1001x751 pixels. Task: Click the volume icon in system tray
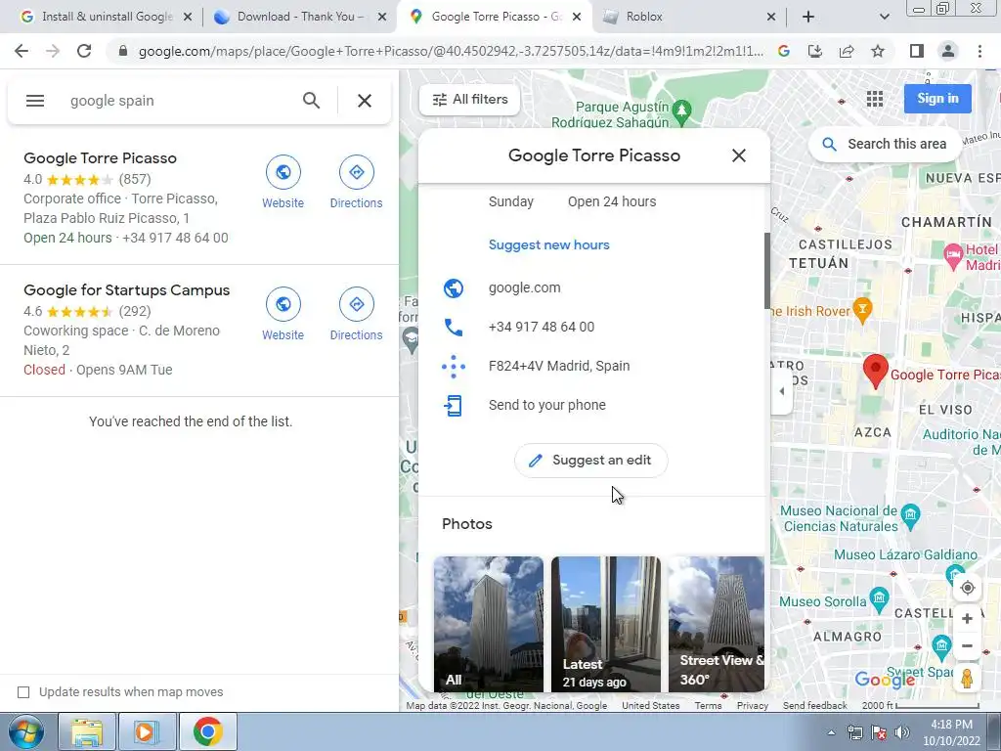(x=902, y=732)
